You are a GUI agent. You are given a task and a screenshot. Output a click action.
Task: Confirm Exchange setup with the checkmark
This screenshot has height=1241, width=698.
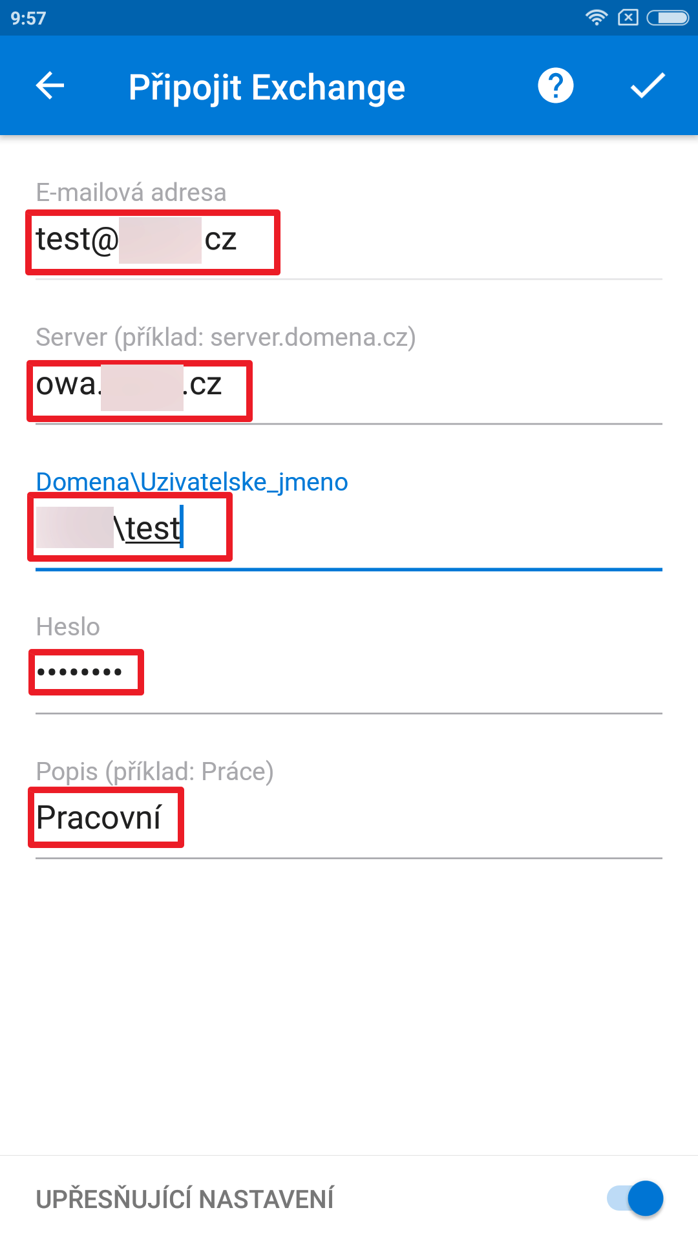coord(648,85)
